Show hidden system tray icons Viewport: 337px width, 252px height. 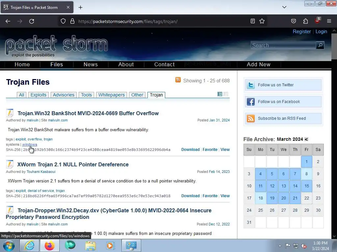(x=280, y=246)
